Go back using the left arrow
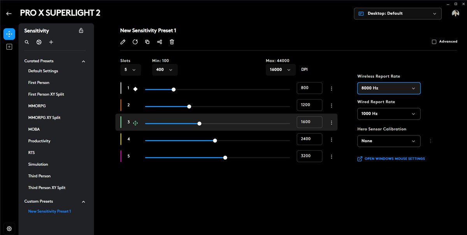Image resolution: width=467 pixels, height=235 pixels. point(9,13)
